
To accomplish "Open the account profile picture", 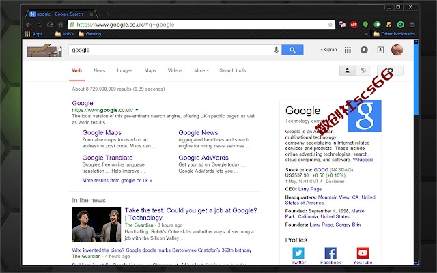I will click(397, 50).
